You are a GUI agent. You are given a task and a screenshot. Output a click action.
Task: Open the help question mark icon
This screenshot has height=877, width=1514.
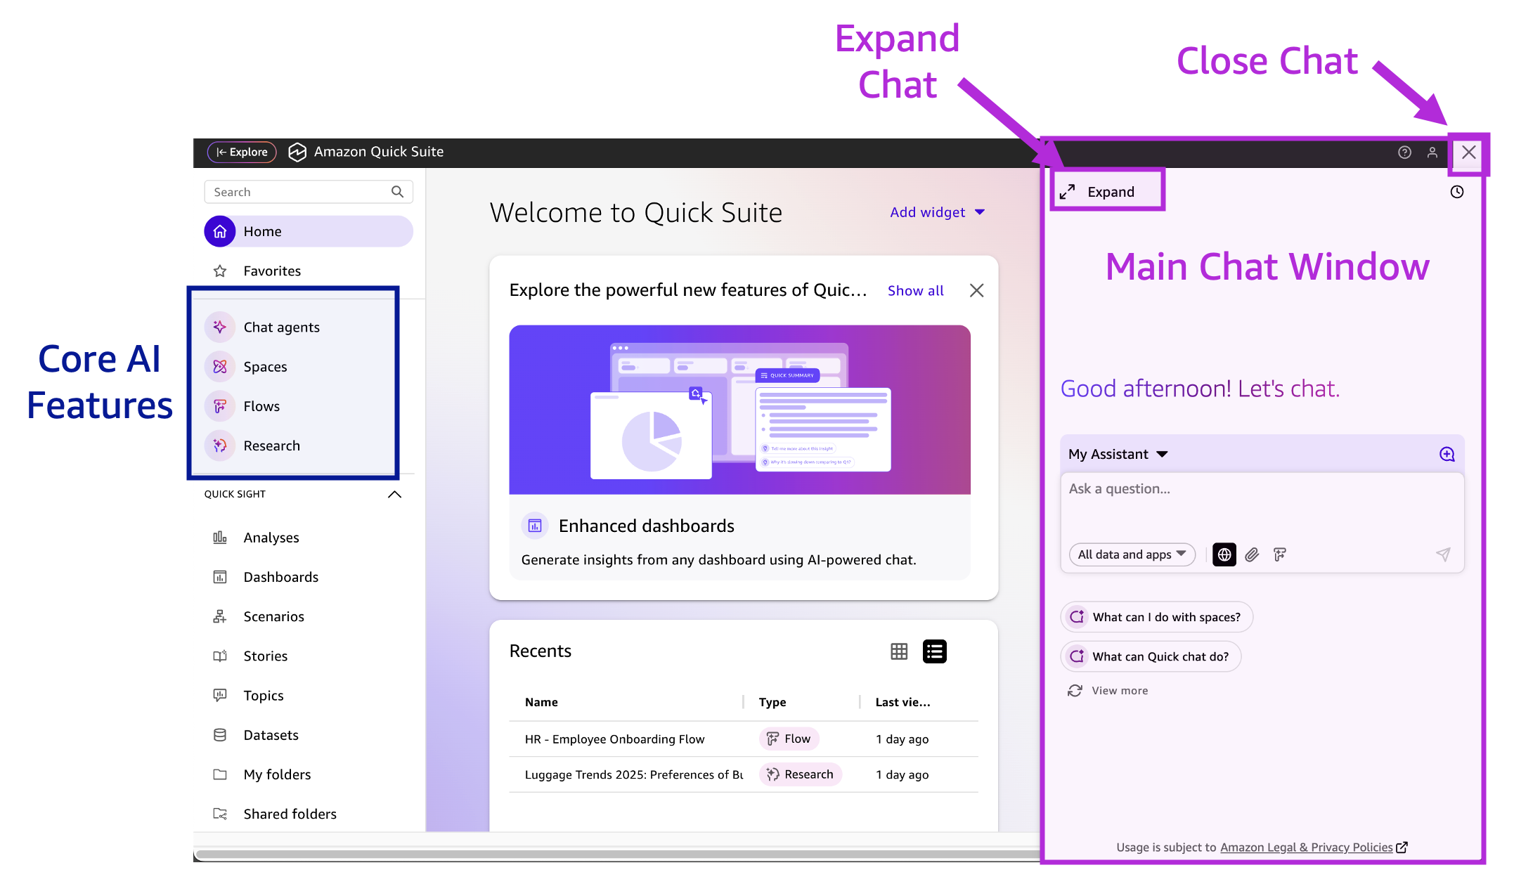[1404, 152]
